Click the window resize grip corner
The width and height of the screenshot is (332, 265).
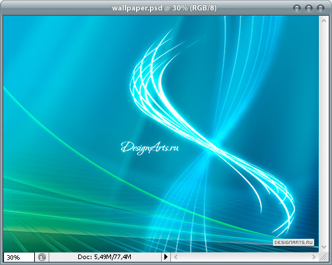click(323, 257)
